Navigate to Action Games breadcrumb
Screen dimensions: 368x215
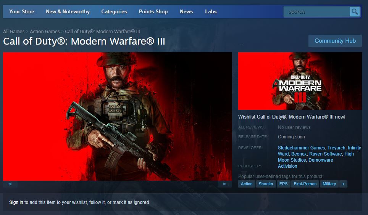pos(45,31)
